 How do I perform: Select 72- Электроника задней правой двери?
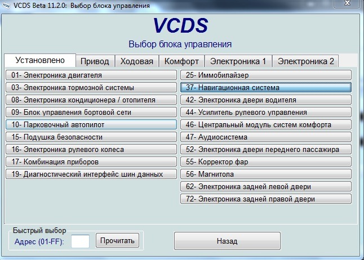(266, 199)
